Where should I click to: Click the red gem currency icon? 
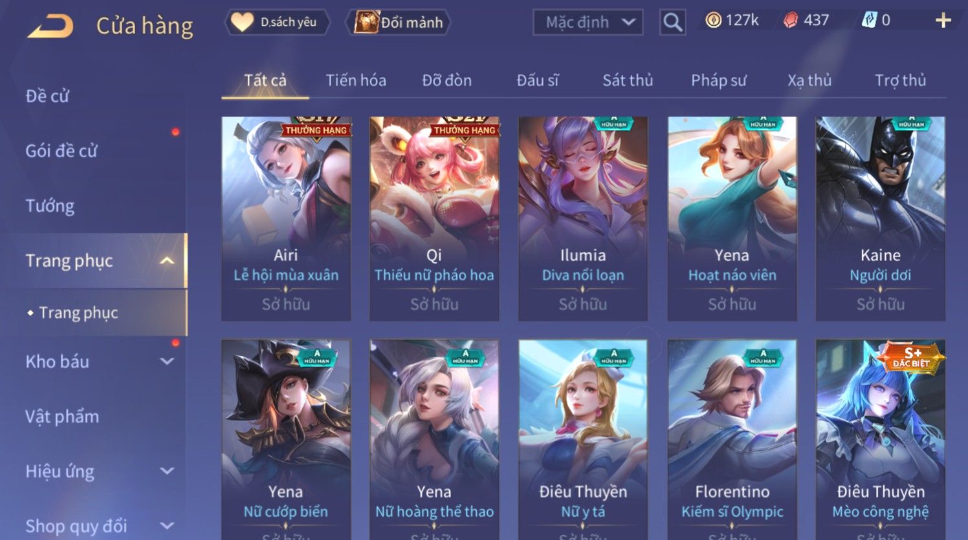click(x=790, y=21)
